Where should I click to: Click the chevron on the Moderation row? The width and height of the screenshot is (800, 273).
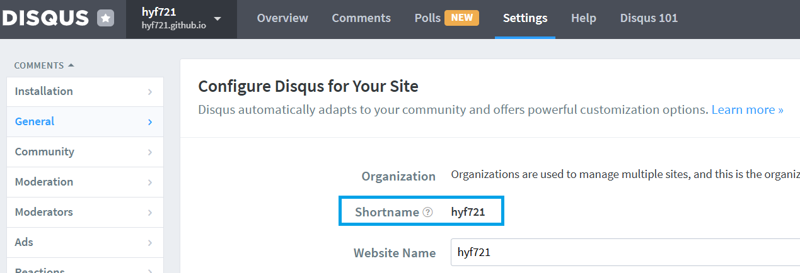click(150, 182)
